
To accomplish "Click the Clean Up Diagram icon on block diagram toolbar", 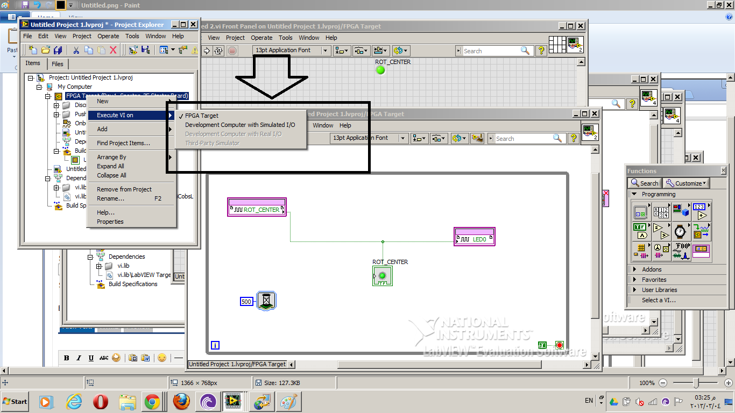I will pyautogui.click(x=477, y=138).
